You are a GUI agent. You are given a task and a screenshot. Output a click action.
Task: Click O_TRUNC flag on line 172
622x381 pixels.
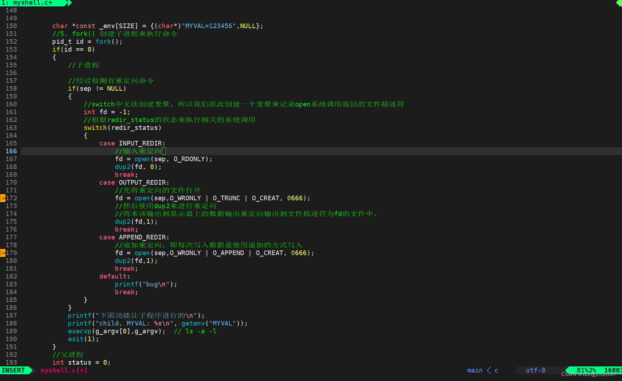click(x=226, y=198)
